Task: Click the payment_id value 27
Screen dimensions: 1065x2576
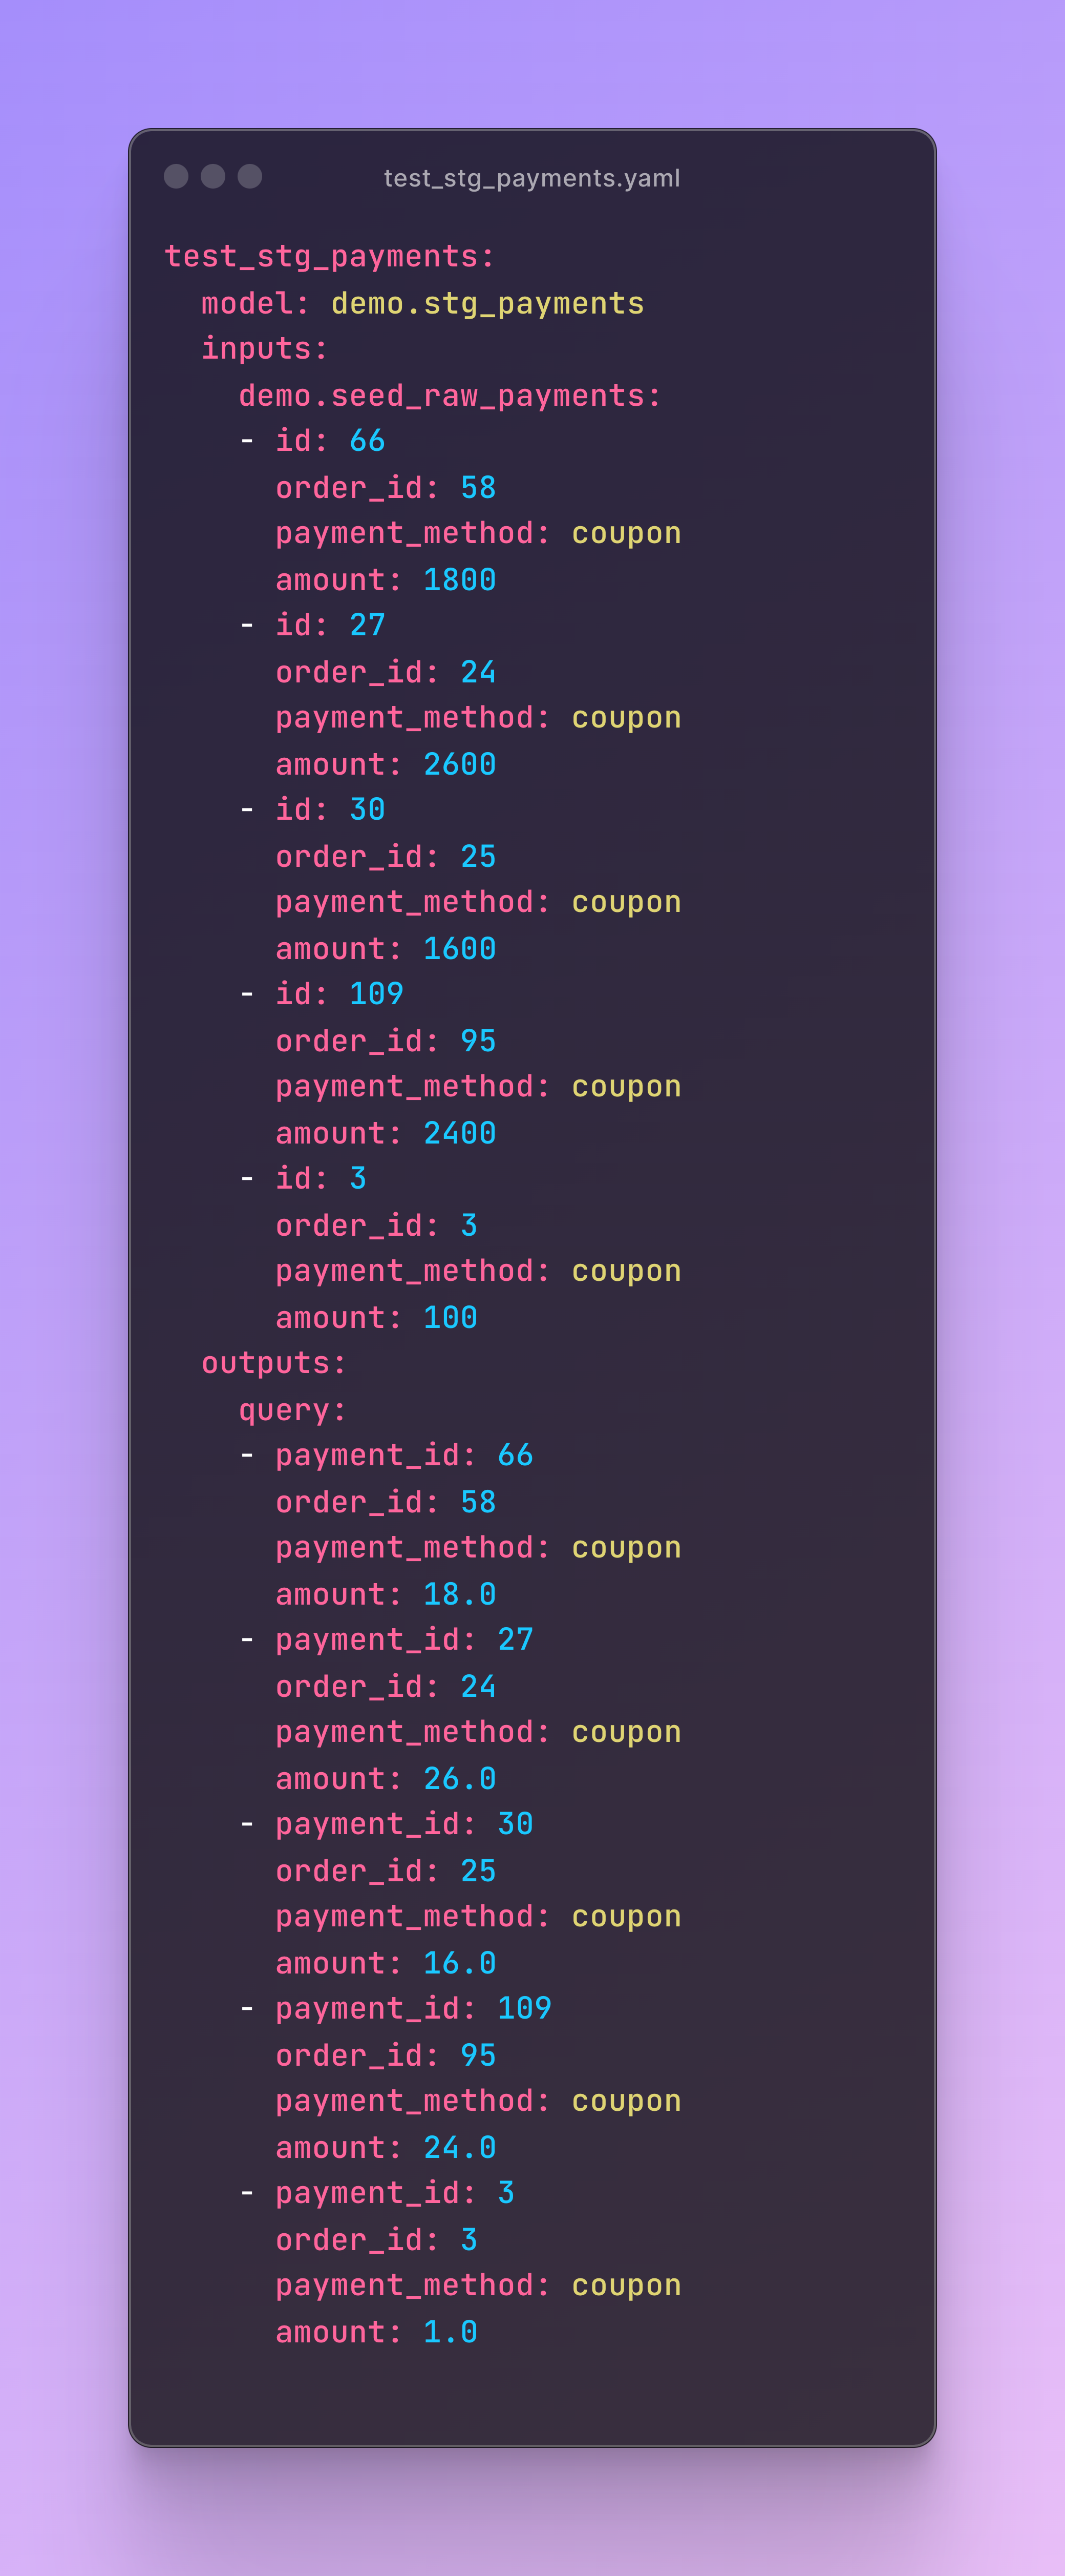Action: pos(516,1640)
